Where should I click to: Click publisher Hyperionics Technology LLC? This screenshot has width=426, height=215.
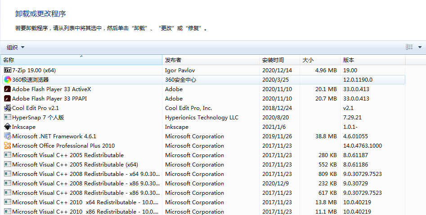click(202, 118)
